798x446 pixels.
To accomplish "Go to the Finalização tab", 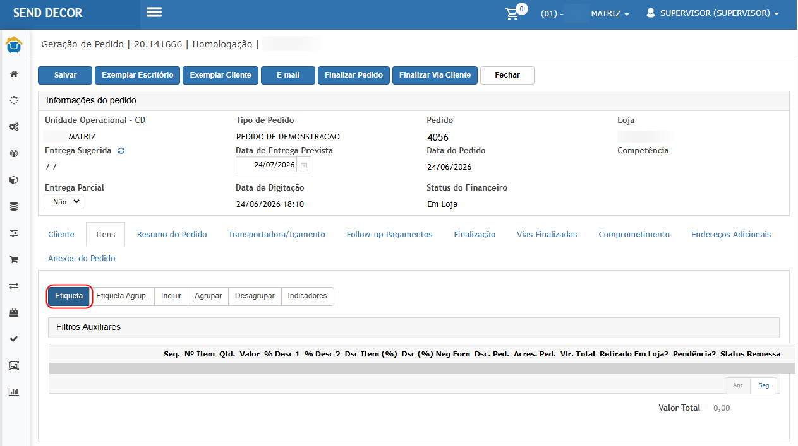I will click(475, 234).
